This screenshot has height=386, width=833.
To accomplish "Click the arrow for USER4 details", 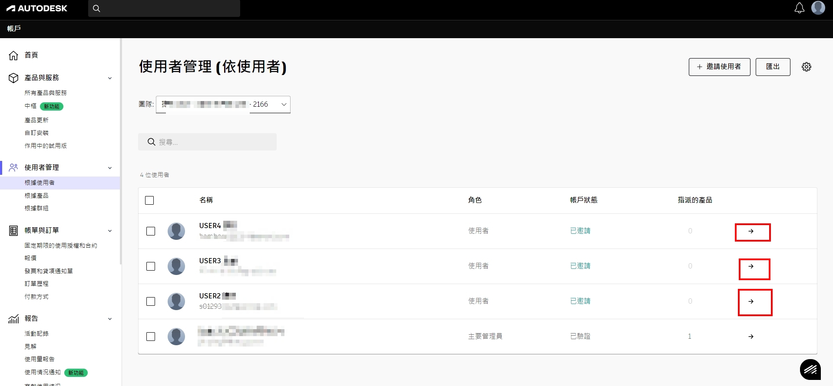I will pos(751,231).
